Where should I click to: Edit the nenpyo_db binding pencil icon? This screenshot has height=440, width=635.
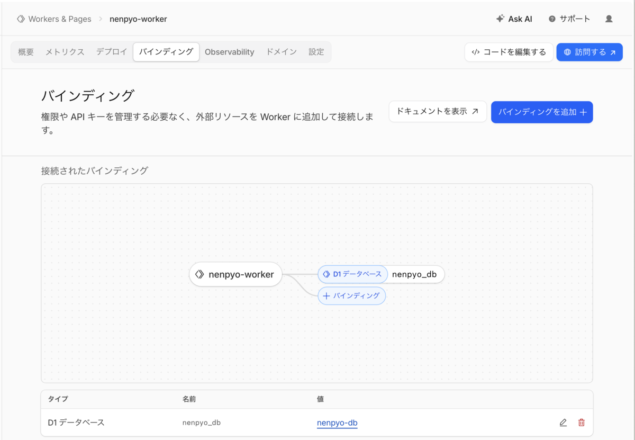(x=563, y=423)
